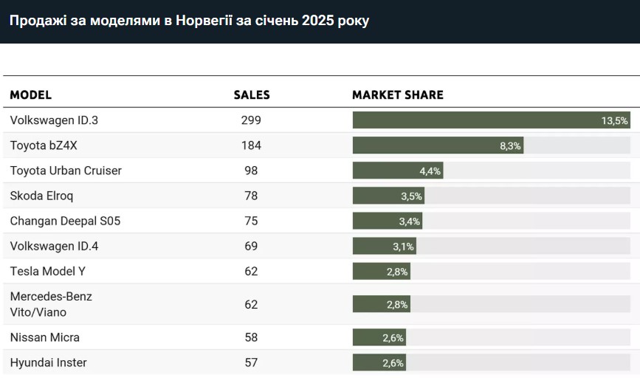Click the Toyota Urban Cruiser model name
Image resolution: width=640 pixels, height=378 pixels.
pos(66,171)
